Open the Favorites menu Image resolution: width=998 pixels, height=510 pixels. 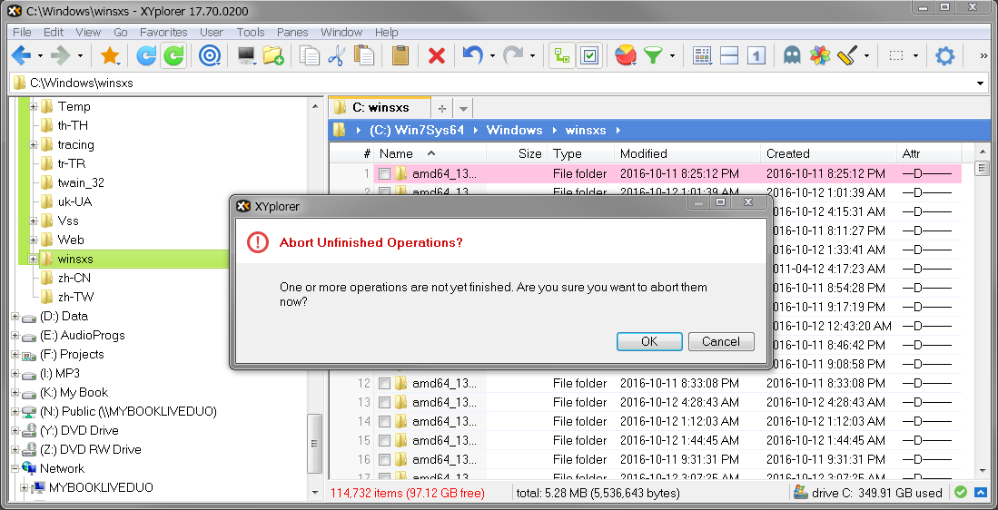click(163, 32)
